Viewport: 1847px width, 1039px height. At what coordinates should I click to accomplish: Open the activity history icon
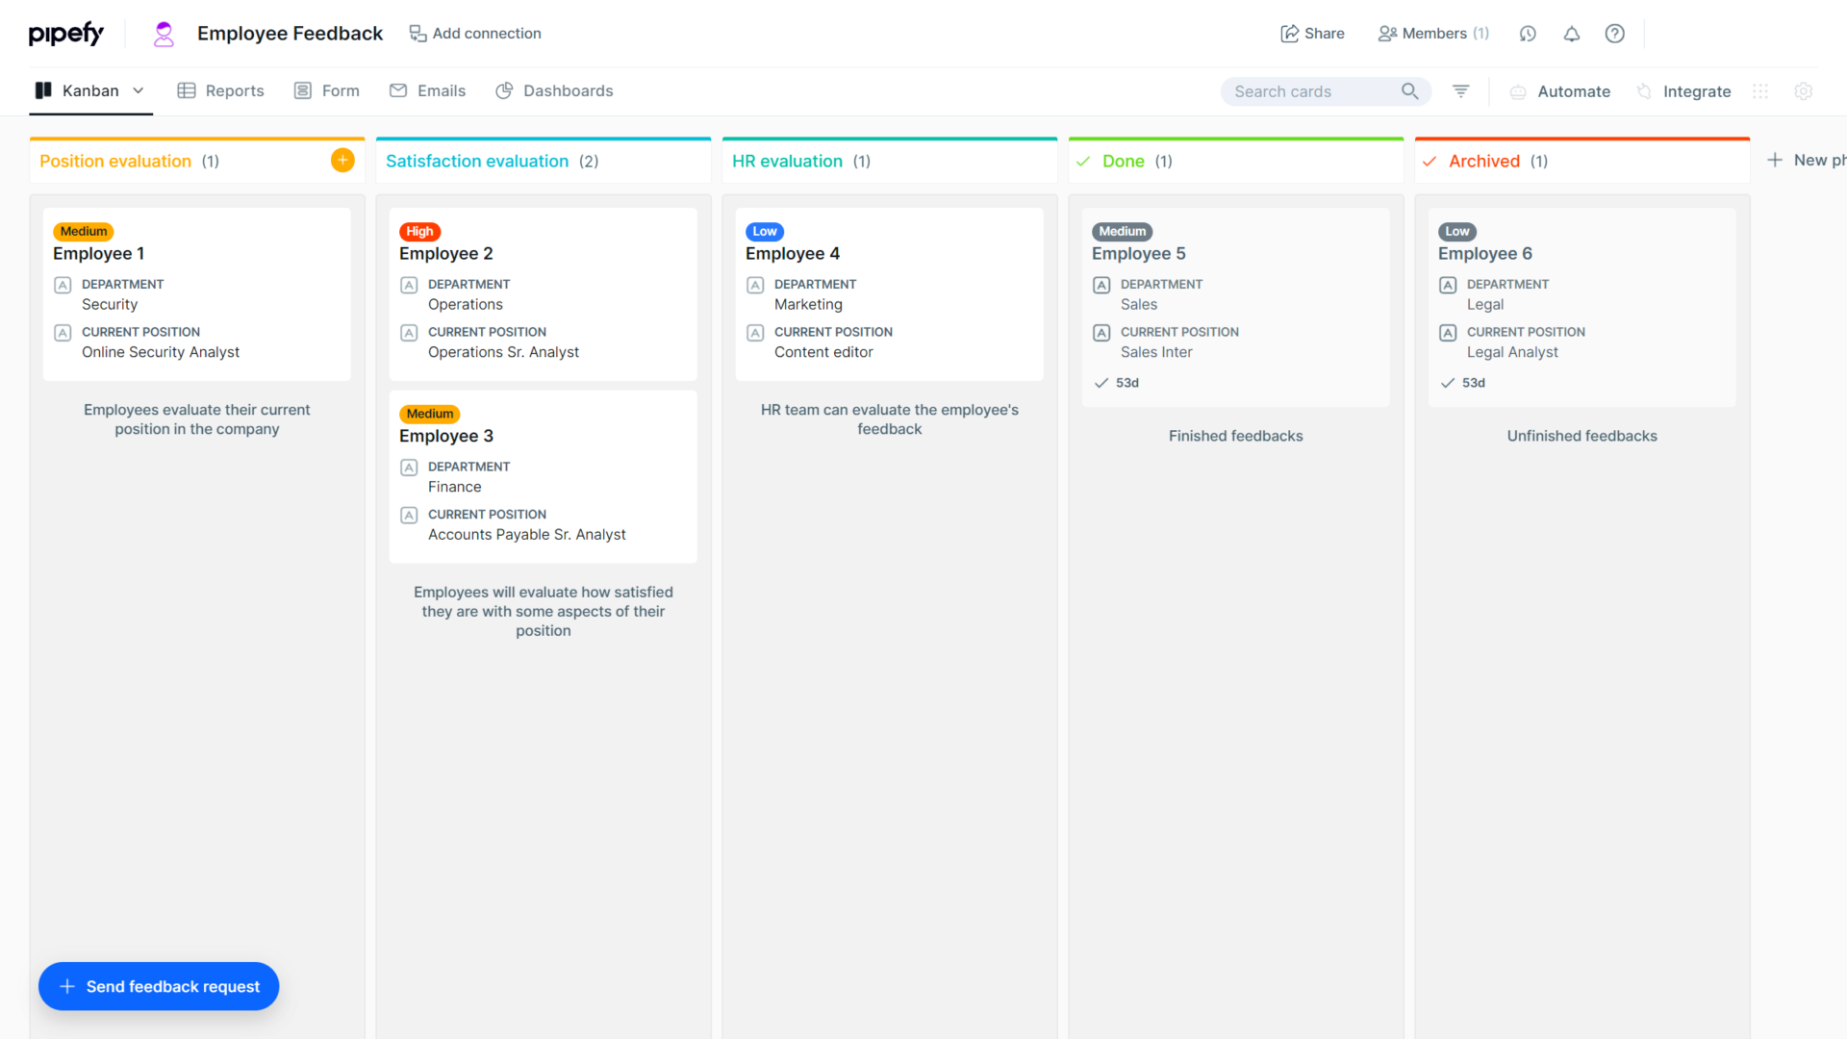click(x=1528, y=33)
